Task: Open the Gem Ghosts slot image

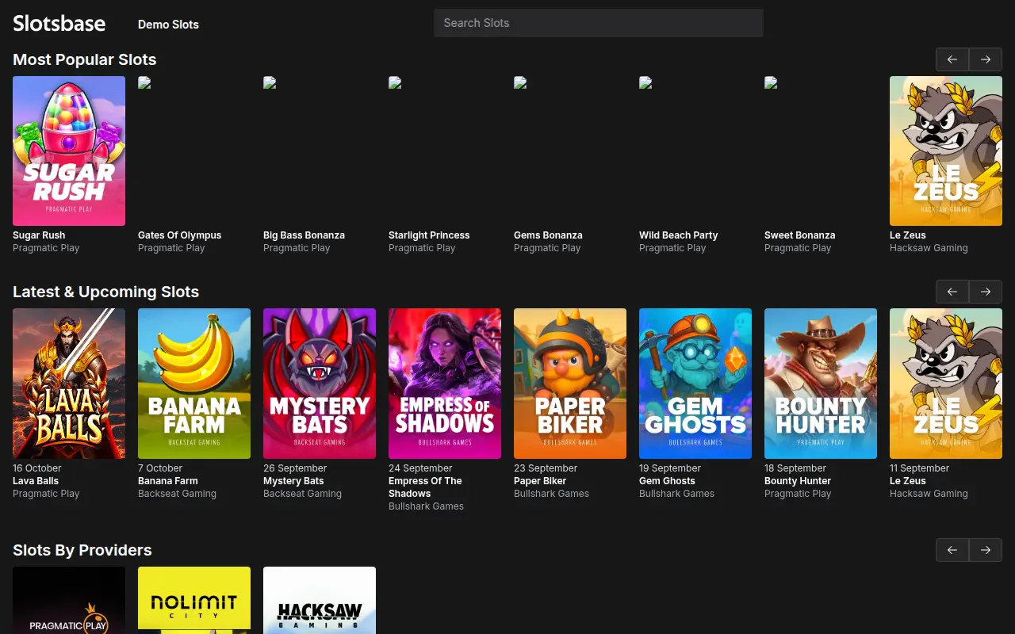Action: [695, 384]
